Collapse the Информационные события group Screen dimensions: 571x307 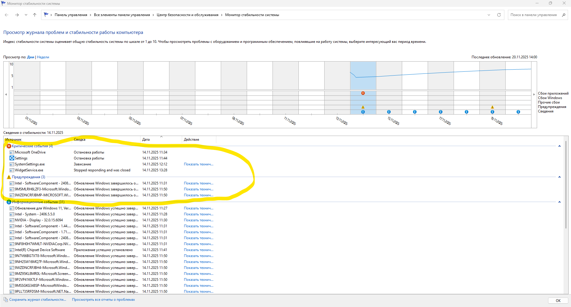point(559,202)
